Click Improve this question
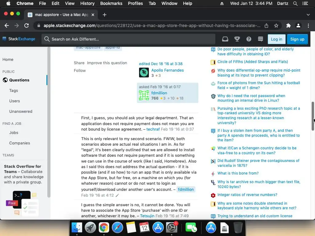This screenshot has width=315, height=236. point(107,63)
